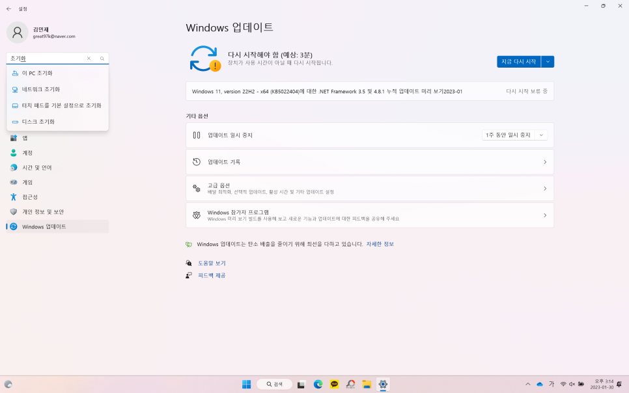Open the '접근성' settings section

tap(57, 197)
